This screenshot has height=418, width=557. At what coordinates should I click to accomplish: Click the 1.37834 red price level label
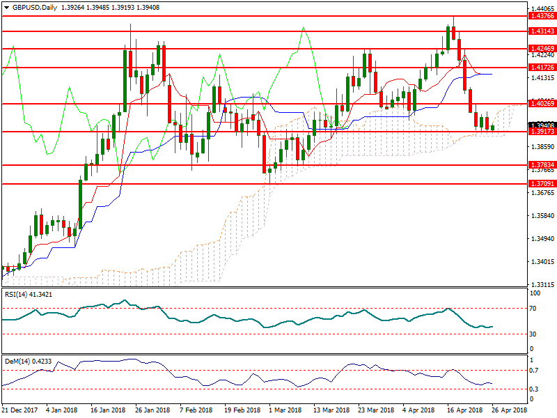point(542,165)
